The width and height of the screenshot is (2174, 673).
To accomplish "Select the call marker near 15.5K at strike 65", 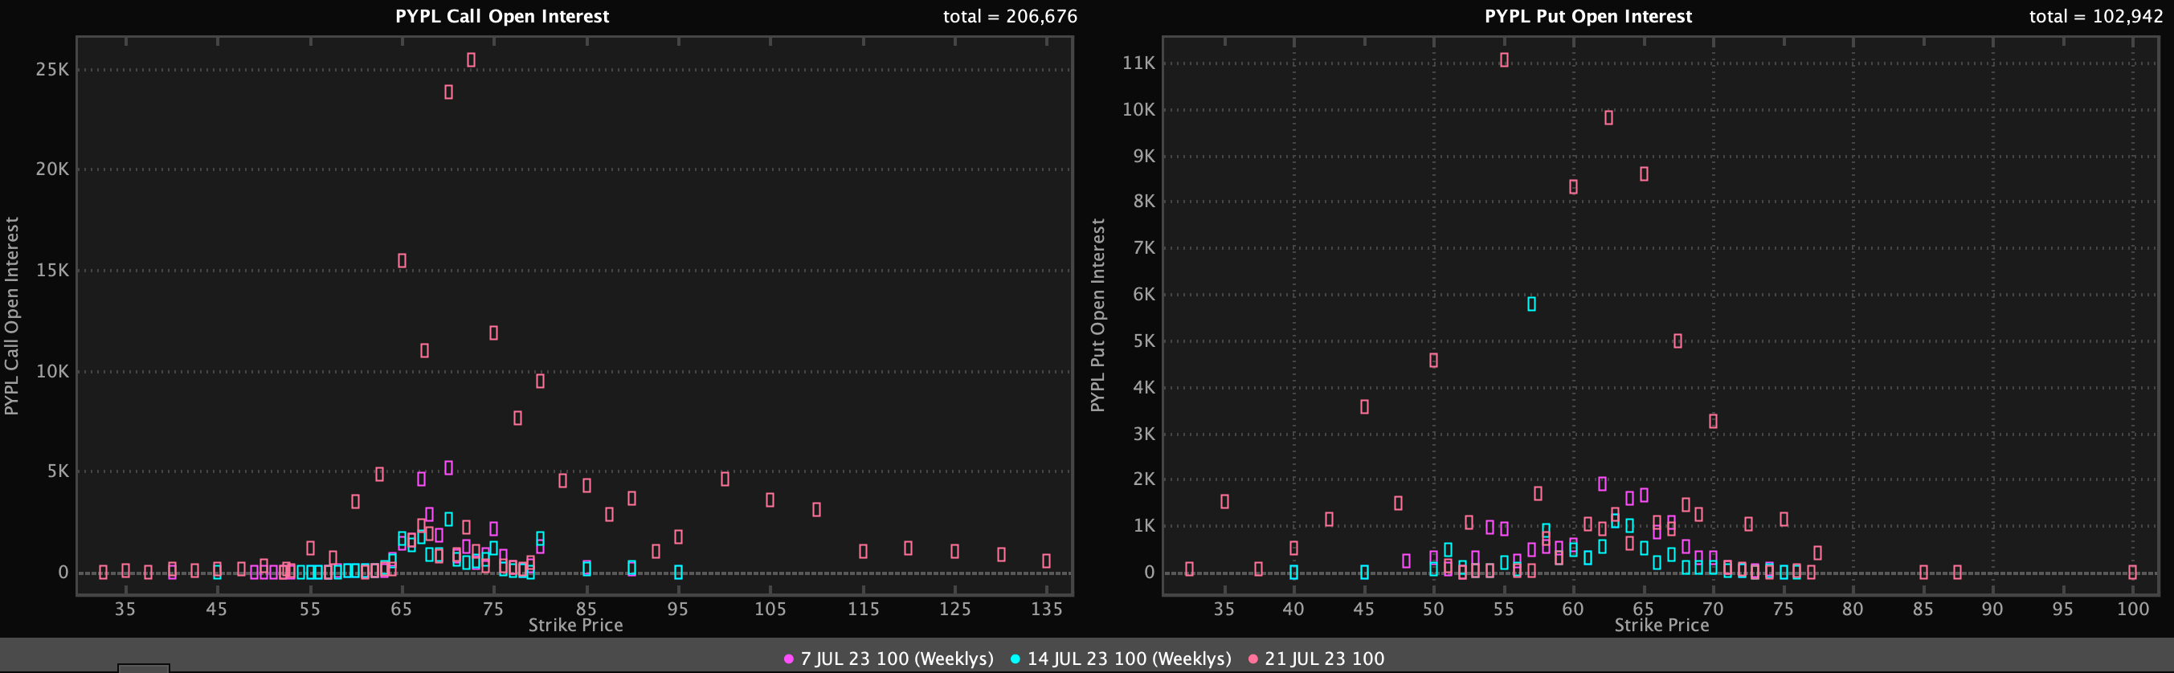I will [x=402, y=260].
